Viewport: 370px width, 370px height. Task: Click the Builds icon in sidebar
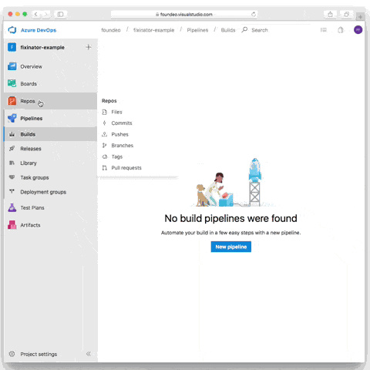[x=12, y=134]
